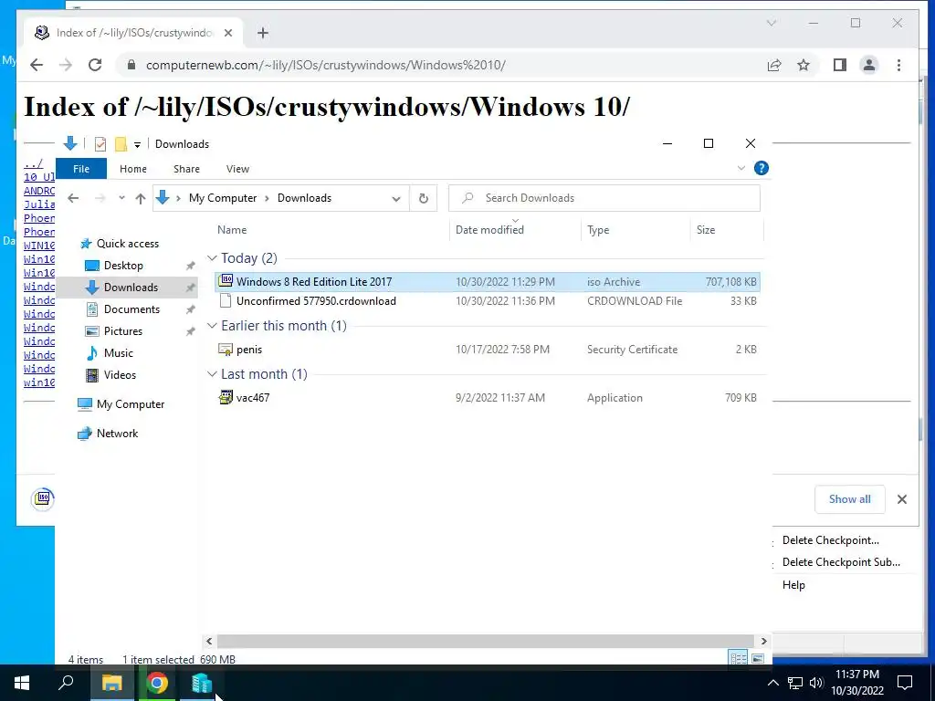Follow the parent directory ../ link

(x=34, y=163)
